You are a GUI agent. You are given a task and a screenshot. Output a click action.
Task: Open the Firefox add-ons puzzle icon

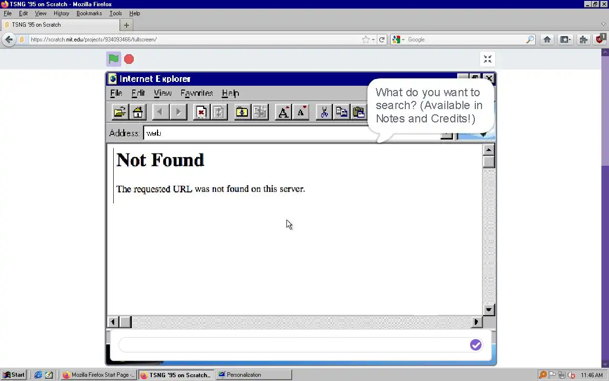(x=583, y=40)
